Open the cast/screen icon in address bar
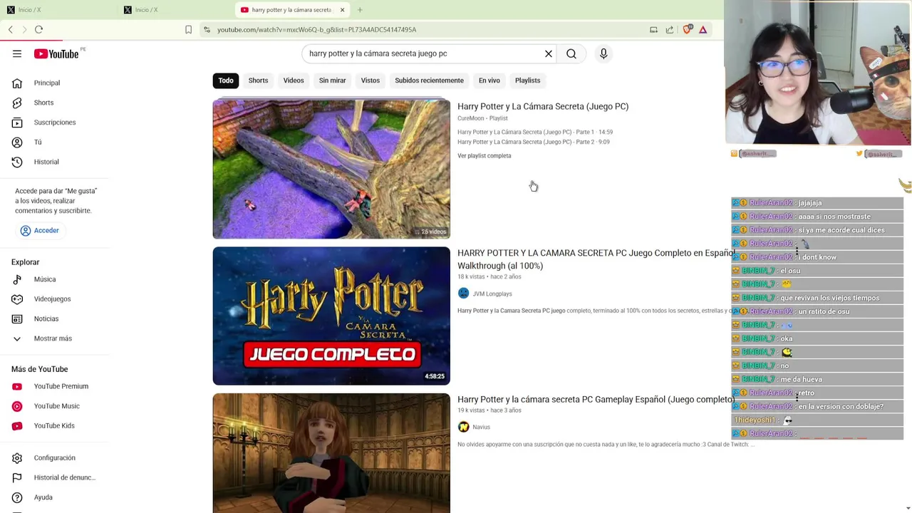 point(653,29)
